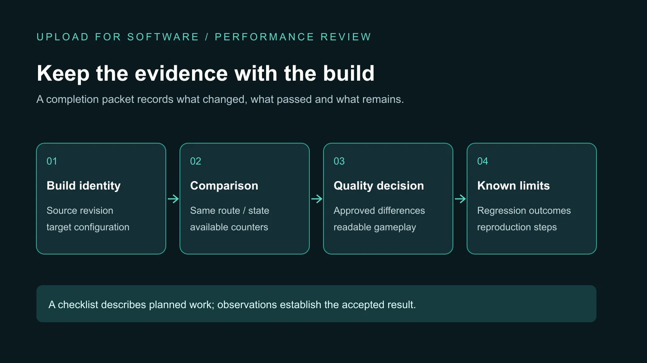Click the 'Known limits' heading
The image size is (647, 363).
click(x=514, y=186)
